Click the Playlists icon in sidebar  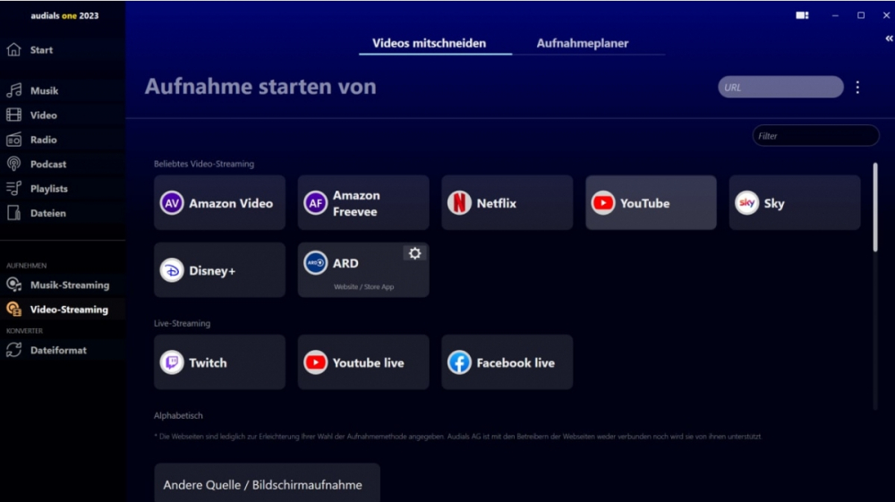[13, 188]
